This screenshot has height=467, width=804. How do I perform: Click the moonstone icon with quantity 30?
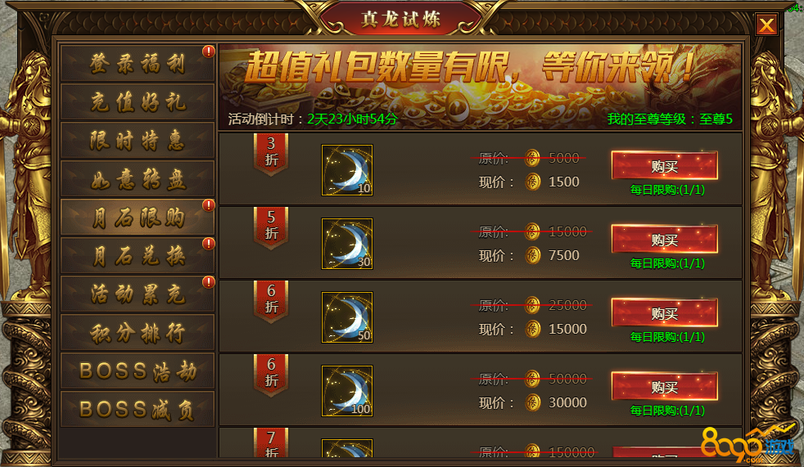coord(347,244)
